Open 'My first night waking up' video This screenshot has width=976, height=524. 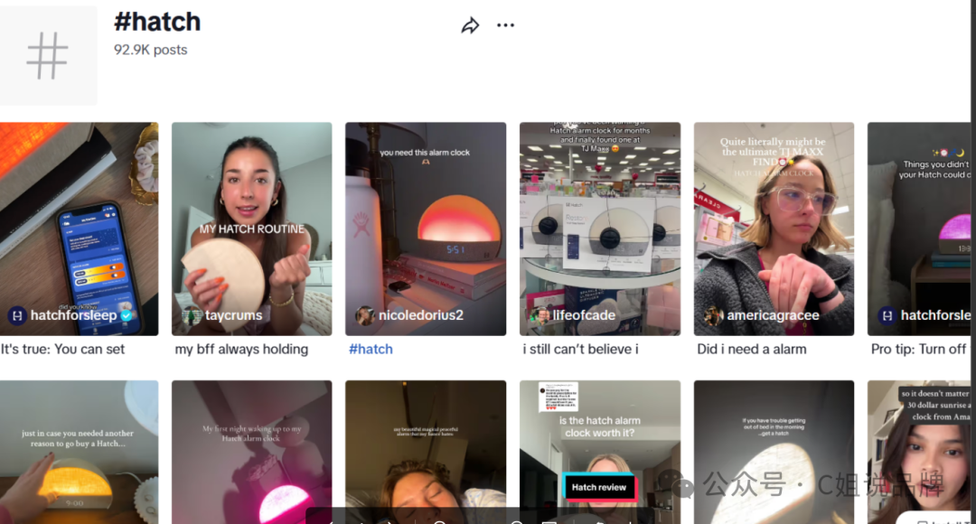tap(251, 452)
